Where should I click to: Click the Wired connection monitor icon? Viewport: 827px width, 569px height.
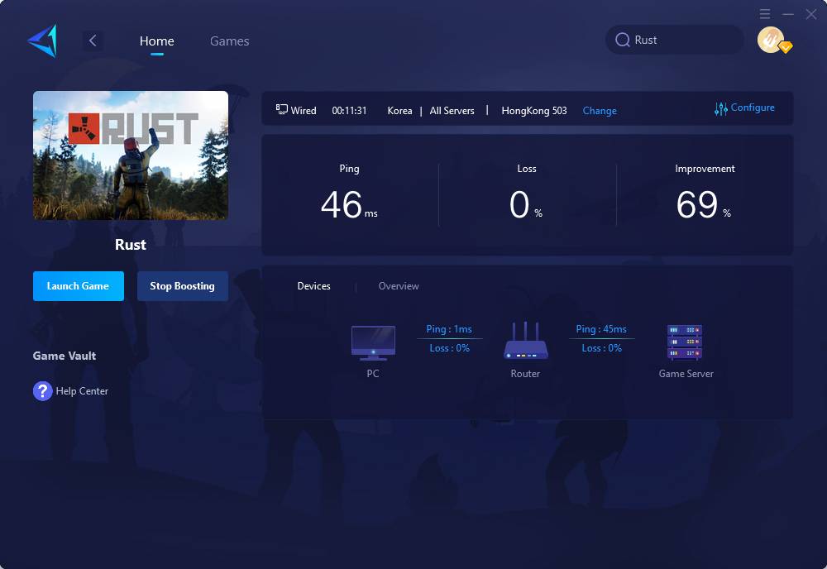[x=282, y=109]
